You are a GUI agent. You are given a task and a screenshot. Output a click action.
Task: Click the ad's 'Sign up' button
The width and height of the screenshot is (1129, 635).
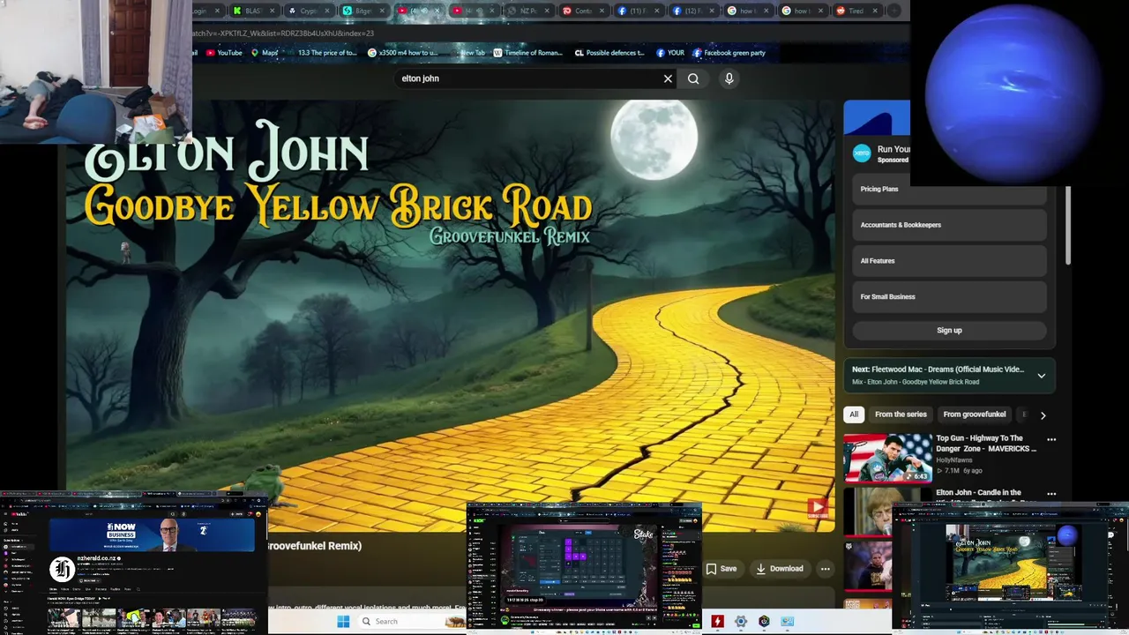pos(949,330)
